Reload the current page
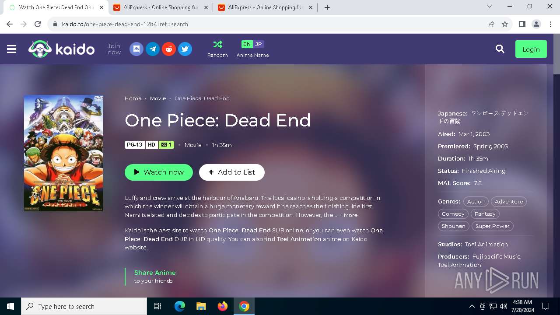This screenshot has width=560, height=315. tap(38, 24)
